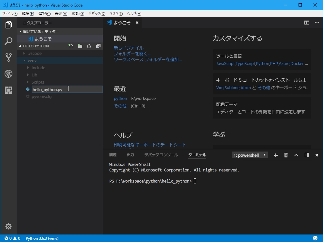Expand the Lib folder
The height and width of the screenshot is (242, 323).
pyautogui.click(x=60, y=75)
